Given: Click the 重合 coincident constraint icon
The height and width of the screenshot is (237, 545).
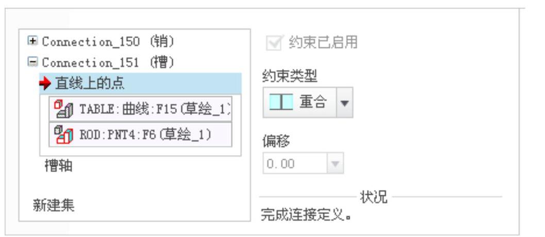Looking at the screenshot, I should pyautogui.click(x=281, y=103).
